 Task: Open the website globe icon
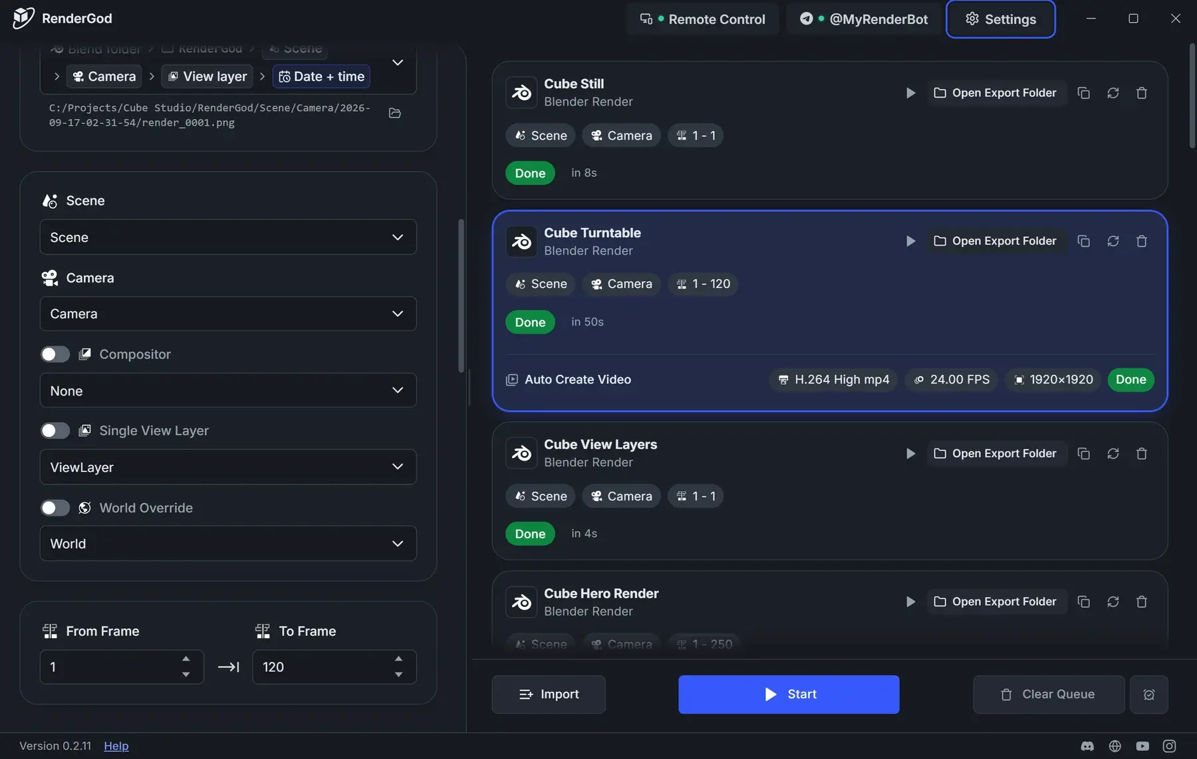click(x=1115, y=746)
